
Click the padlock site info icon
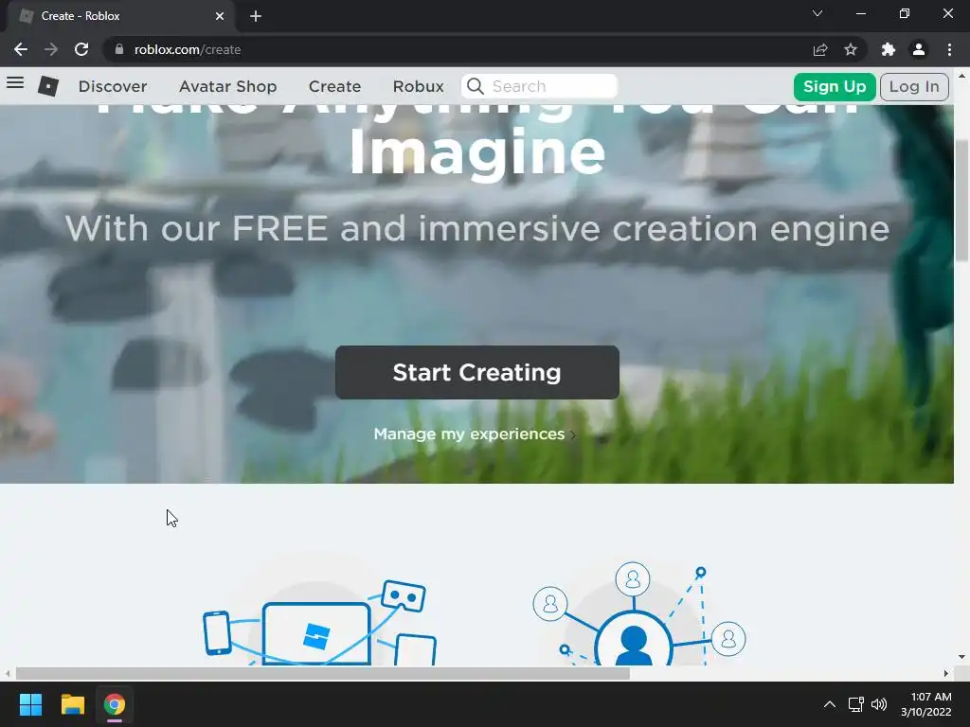click(x=119, y=49)
